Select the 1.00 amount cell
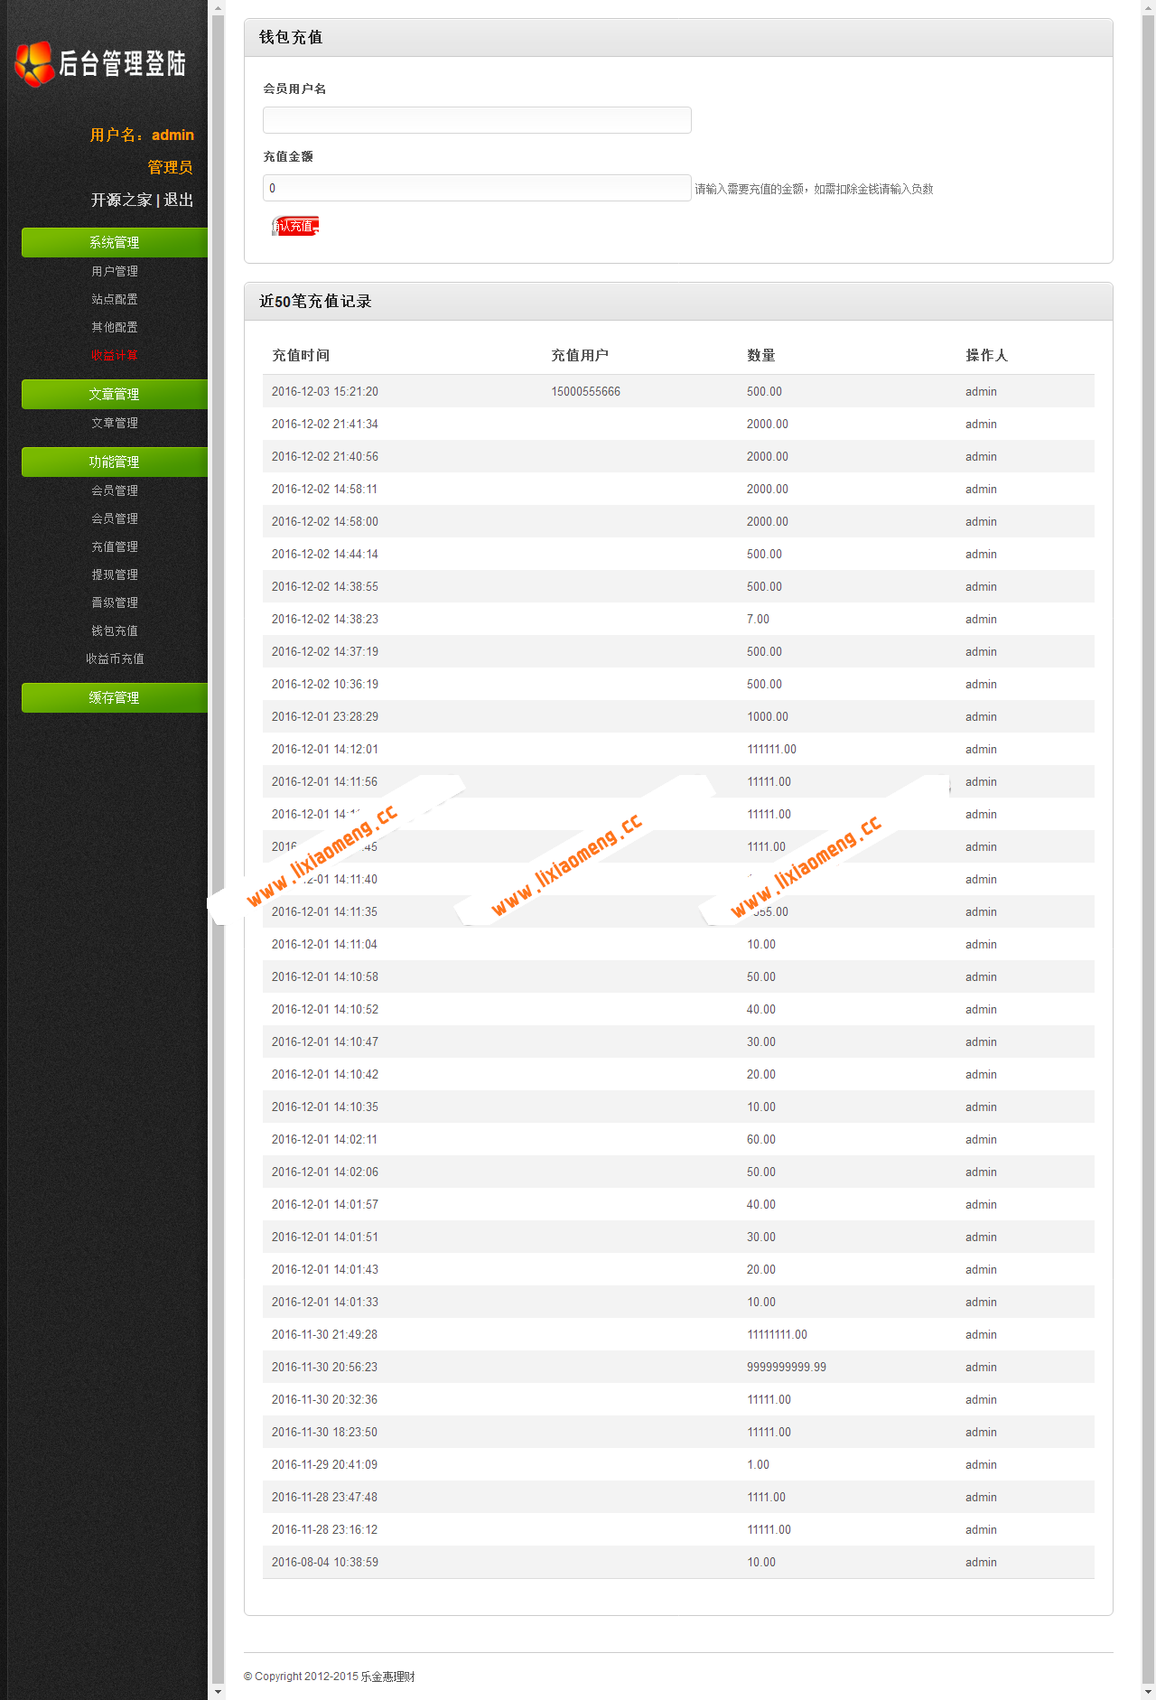This screenshot has width=1156, height=1700. click(x=759, y=1464)
